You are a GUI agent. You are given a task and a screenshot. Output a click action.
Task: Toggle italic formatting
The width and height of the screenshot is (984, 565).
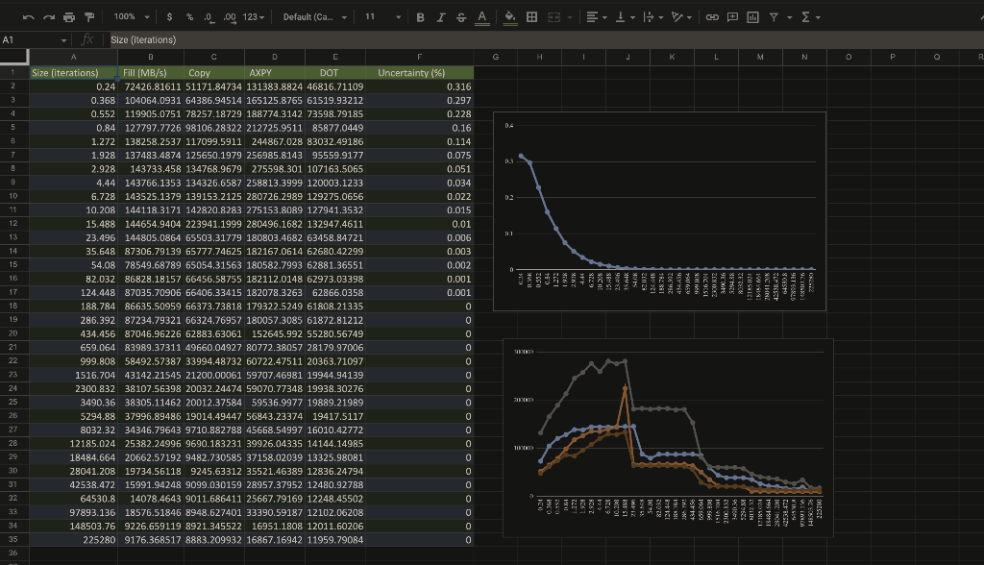pos(440,17)
